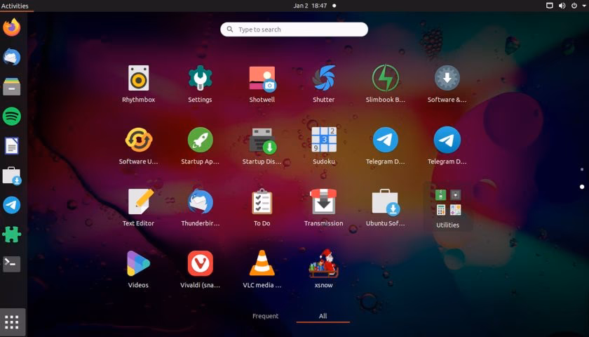
Task: Select the current page indicator dot
Action: [x=582, y=187]
